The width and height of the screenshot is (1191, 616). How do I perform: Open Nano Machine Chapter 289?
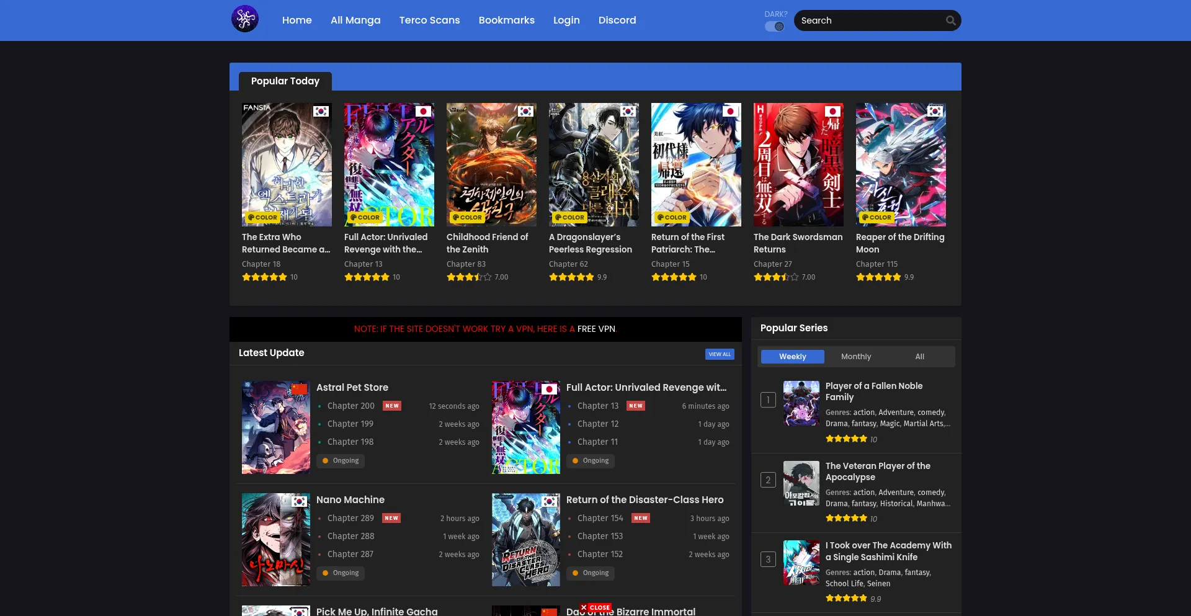[x=350, y=518]
